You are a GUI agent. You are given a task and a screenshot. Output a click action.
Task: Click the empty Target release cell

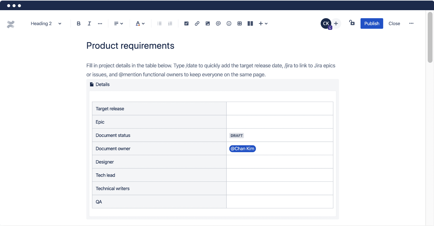[280, 109]
